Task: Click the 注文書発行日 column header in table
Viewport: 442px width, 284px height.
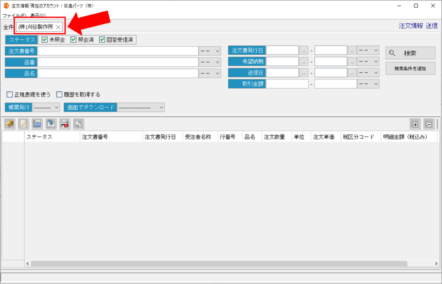Action: (163, 137)
